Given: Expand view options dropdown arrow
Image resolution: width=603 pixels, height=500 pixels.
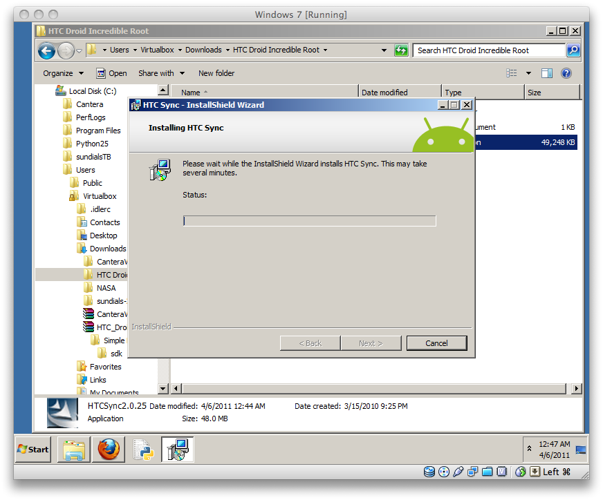Looking at the screenshot, I should click(528, 73).
